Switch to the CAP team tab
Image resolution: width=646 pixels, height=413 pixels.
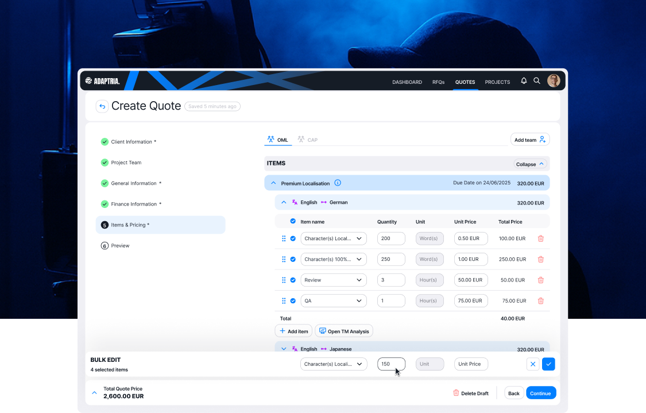point(308,140)
